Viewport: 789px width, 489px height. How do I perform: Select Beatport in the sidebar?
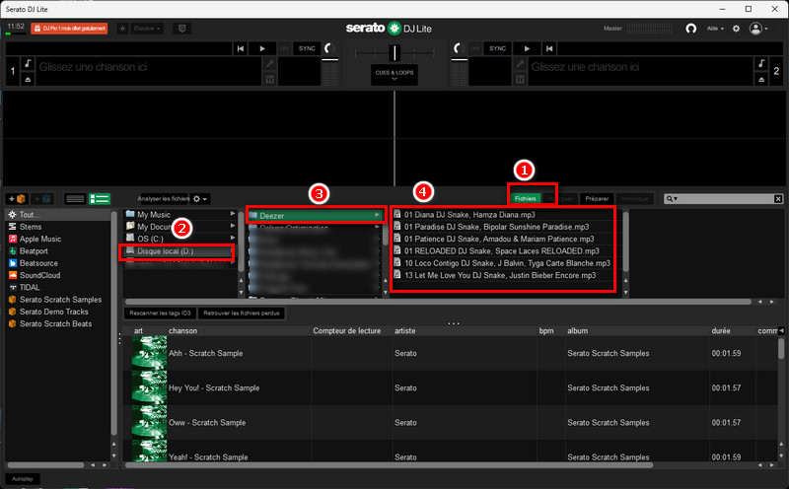[x=58, y=251]
